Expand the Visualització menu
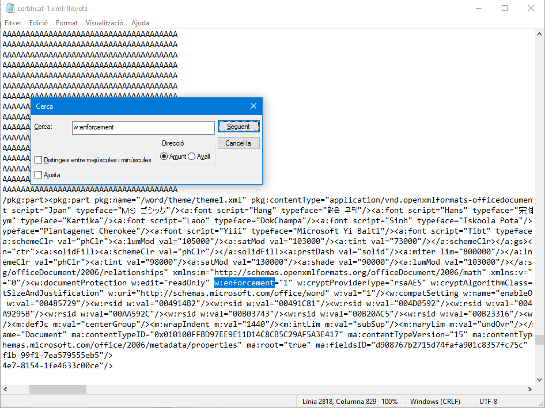This screenshot has width=545, height=408. coord(104,23)
